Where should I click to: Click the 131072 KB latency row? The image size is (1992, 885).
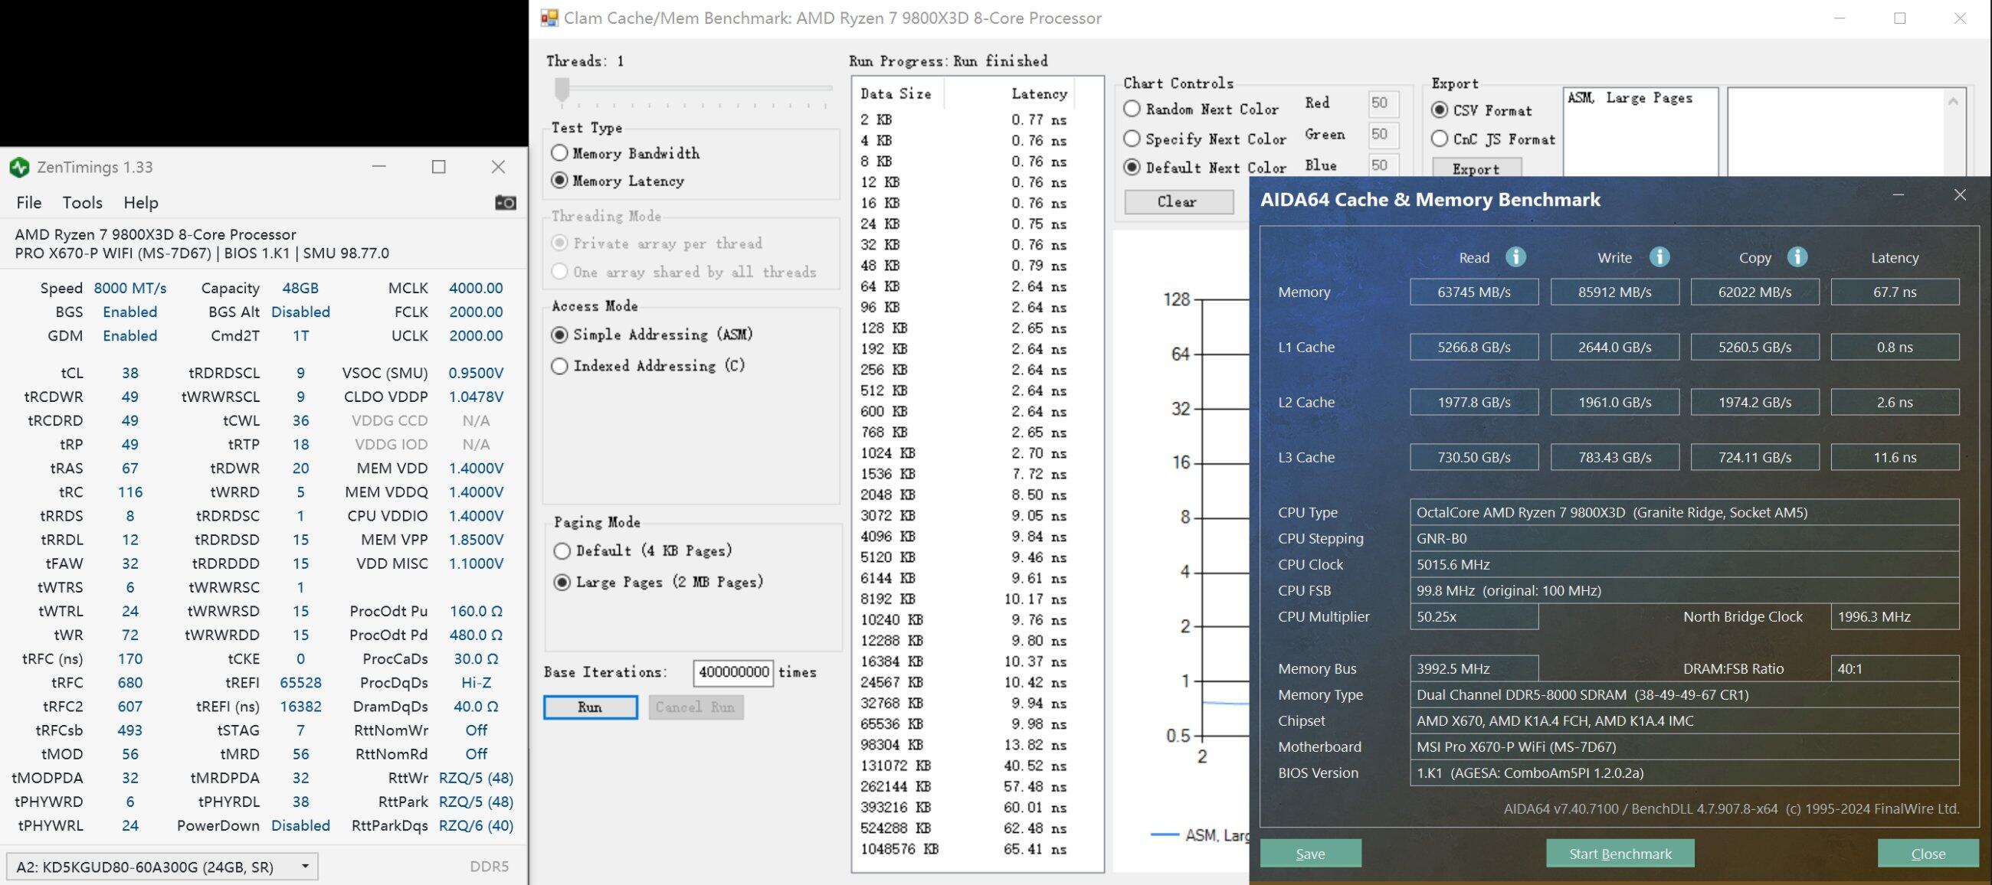tap(964, 766)
